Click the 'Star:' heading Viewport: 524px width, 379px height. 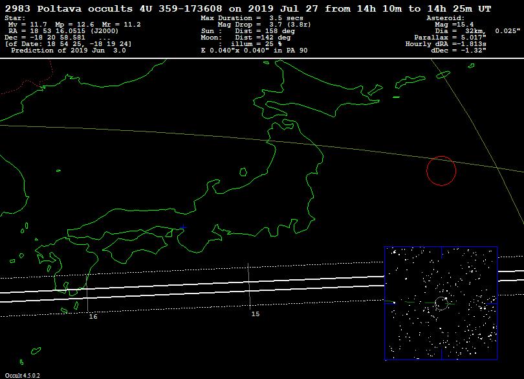[x=15, y=18]
